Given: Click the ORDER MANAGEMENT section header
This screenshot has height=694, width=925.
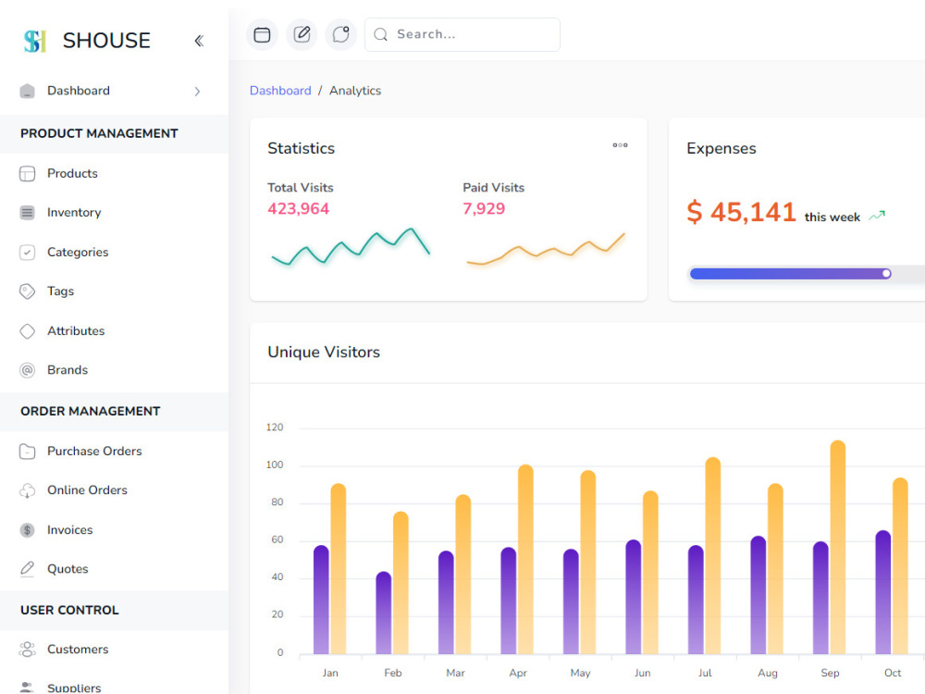Looking at the screenshot, I should 91,412.
